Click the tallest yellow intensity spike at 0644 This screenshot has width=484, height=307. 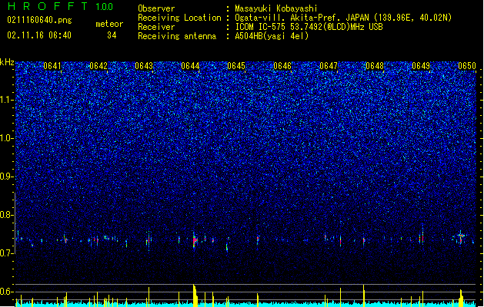click(x=195, y=295)
